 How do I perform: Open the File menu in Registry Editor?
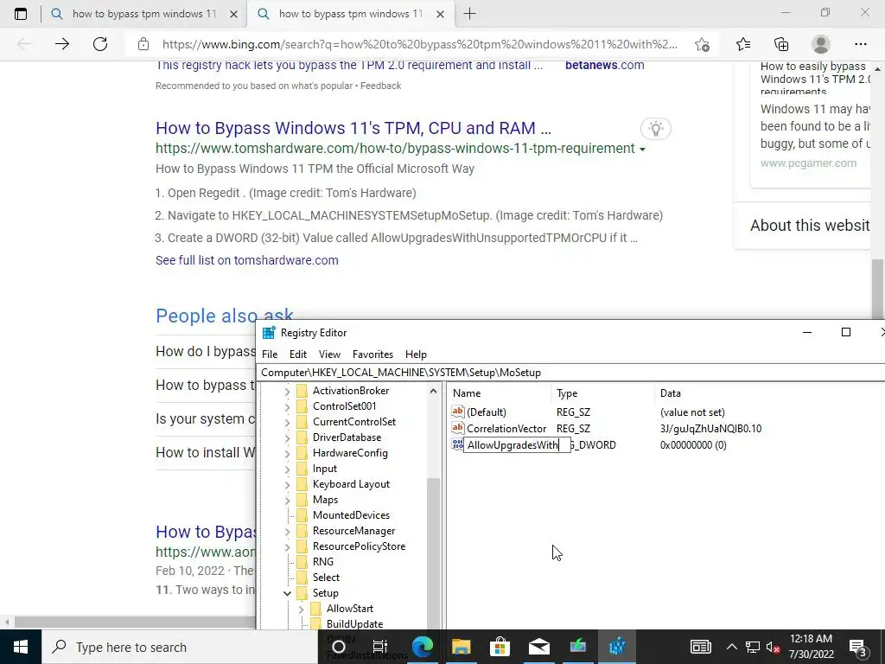coord(270,354)
